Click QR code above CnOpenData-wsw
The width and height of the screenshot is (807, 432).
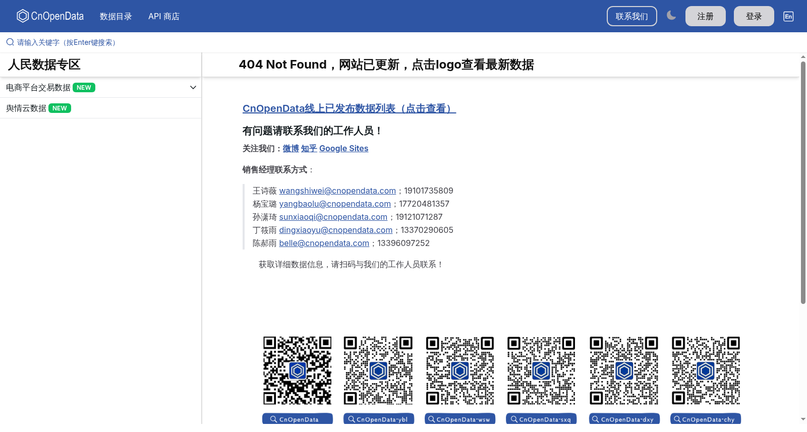pos(460,371)
